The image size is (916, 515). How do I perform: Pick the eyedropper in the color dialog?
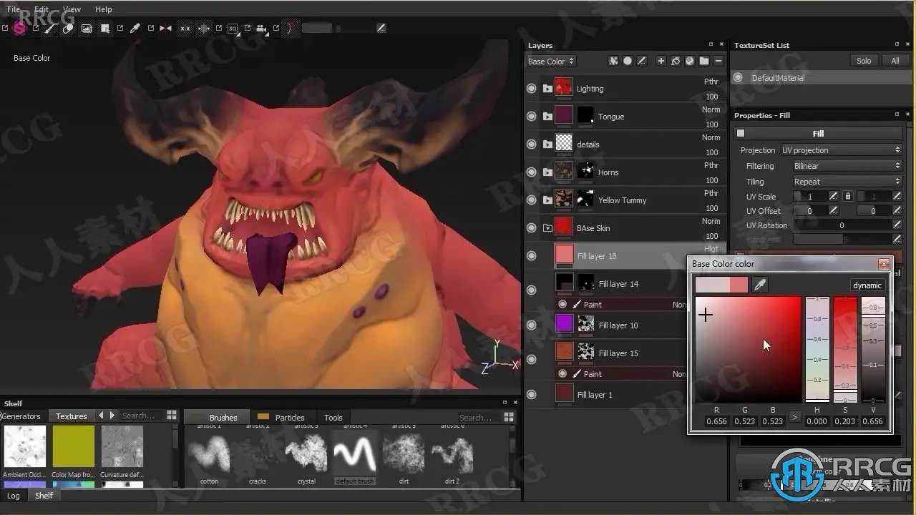click(x=760, y=285)
